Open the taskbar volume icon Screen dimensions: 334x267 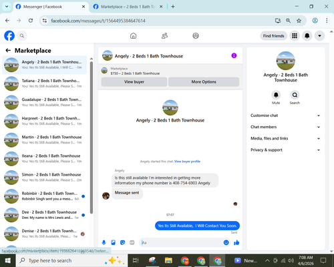point(291,260)
